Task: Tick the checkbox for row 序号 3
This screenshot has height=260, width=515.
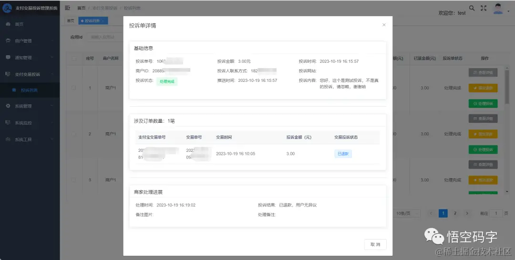Action: [x=74, y=180]
